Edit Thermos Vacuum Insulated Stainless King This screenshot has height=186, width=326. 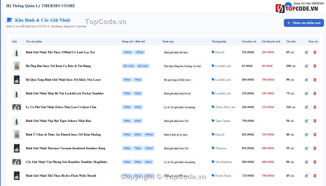tap(306, 148)
